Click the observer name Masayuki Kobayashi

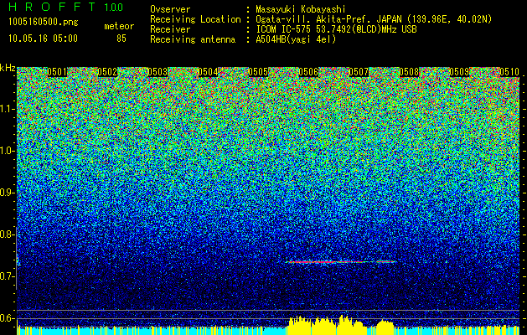(301, 9)
